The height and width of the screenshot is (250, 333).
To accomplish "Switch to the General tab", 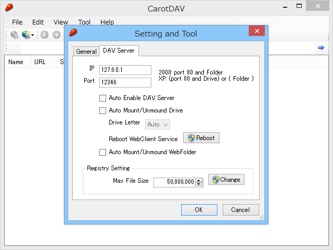I will point(86,52).
